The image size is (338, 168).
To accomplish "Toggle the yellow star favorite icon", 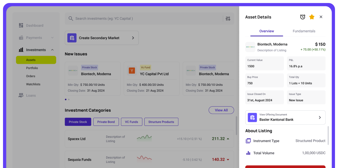I will point(312,17).
